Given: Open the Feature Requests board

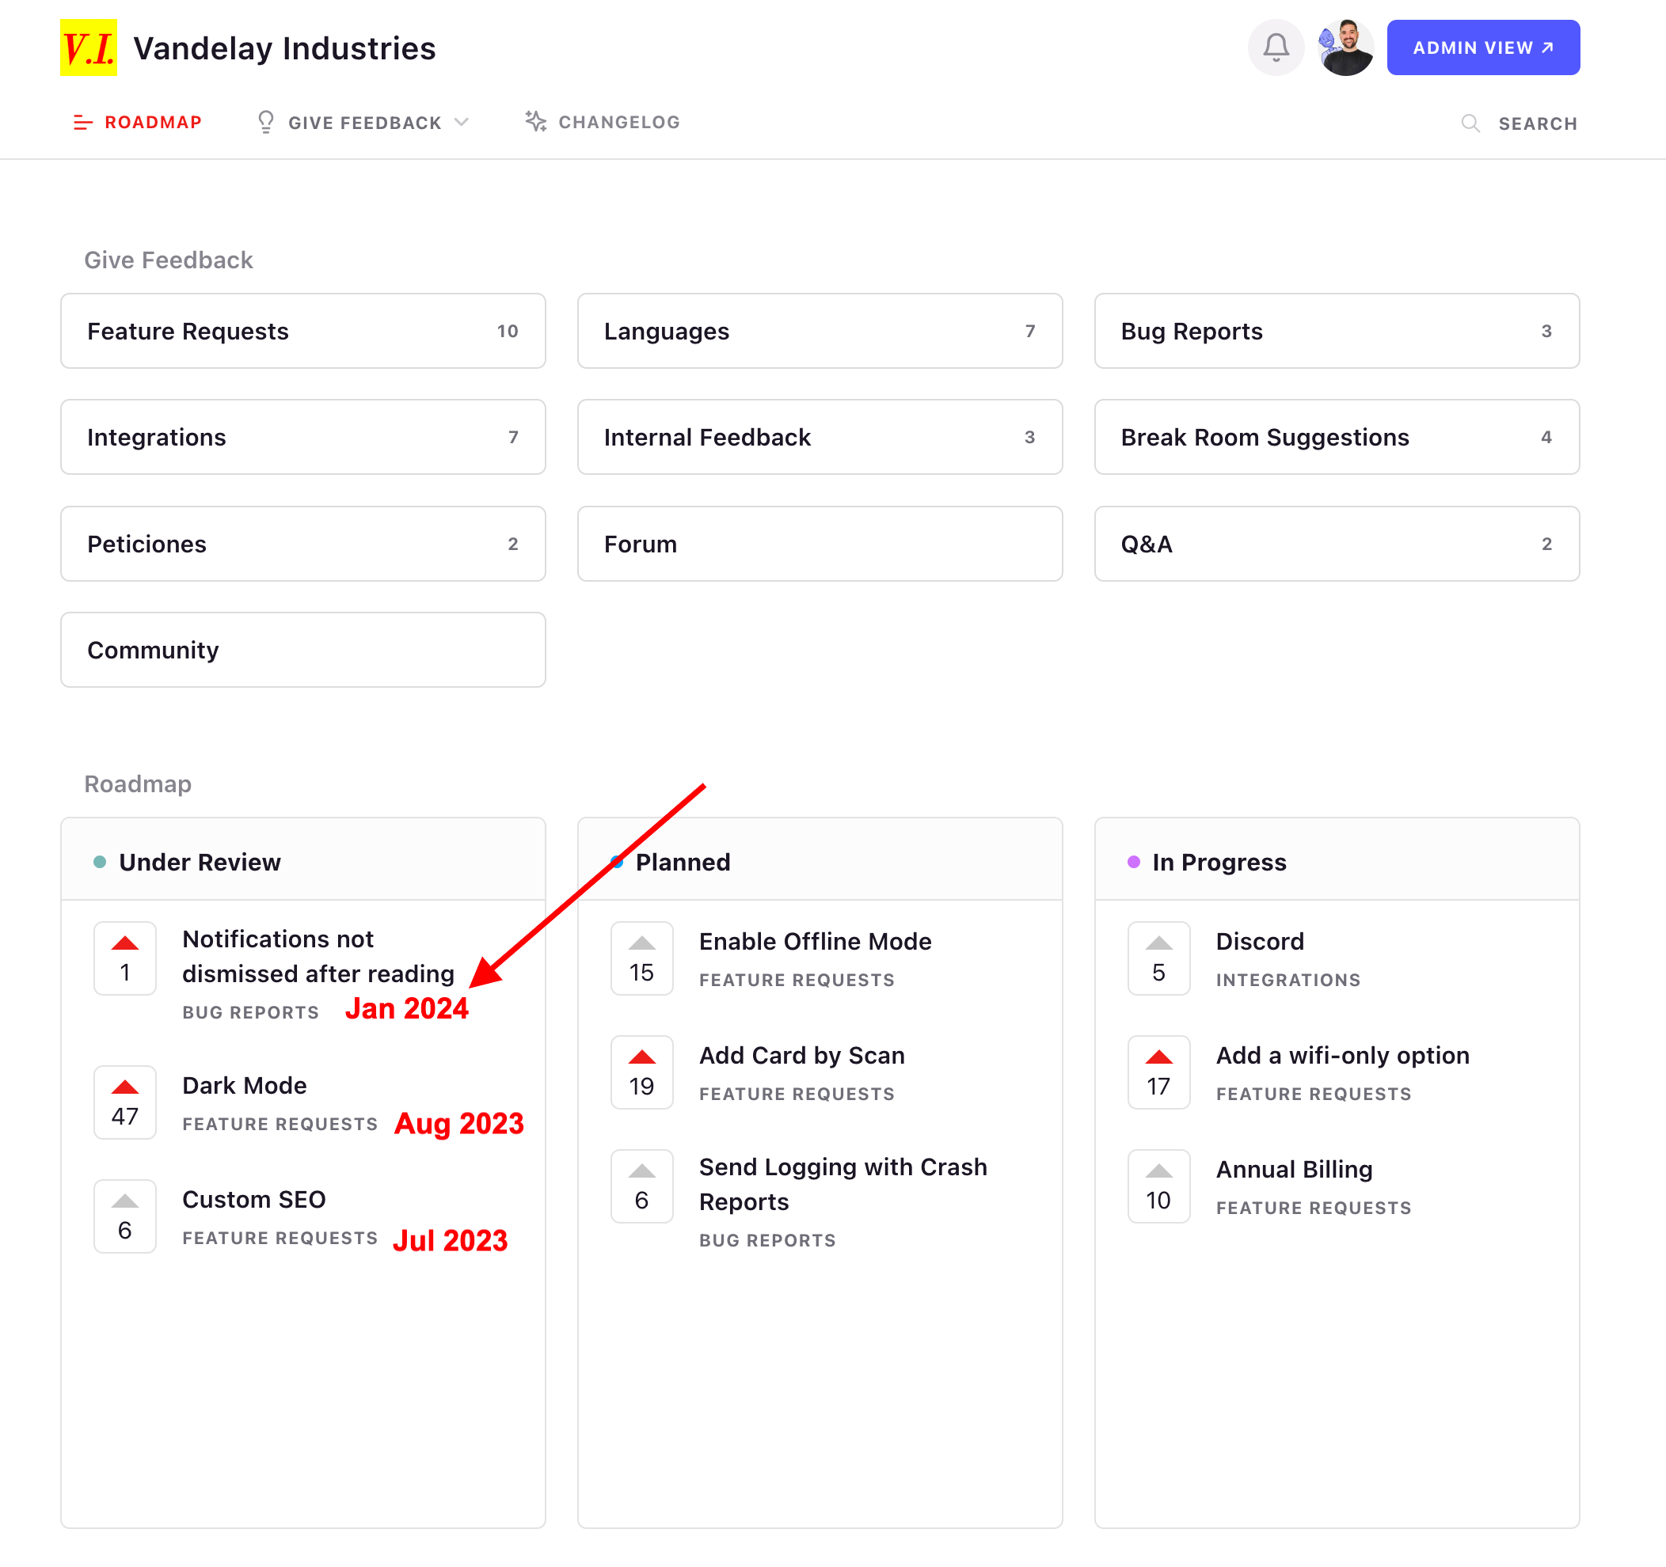Looking at the screenshot, I should point(303,331).
